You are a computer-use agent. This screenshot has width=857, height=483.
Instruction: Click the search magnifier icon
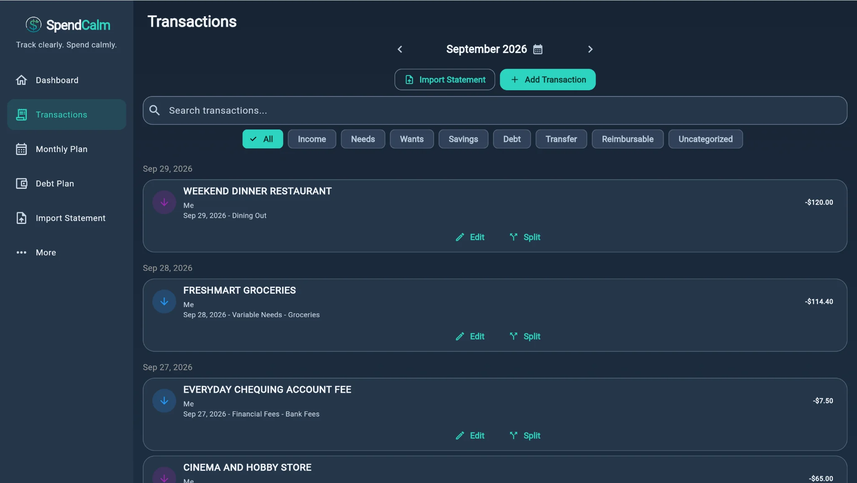(154, 110)
